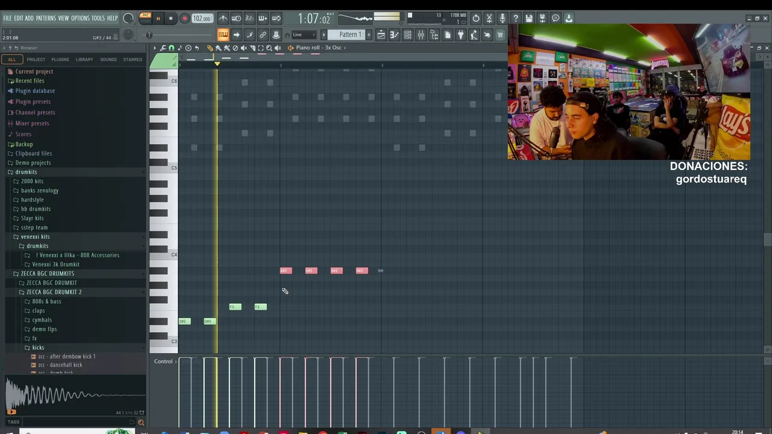The width and height of the screenshot is (772, 434).
Task: Open the plugin picker plug icon
Action: tap(461, 34)
